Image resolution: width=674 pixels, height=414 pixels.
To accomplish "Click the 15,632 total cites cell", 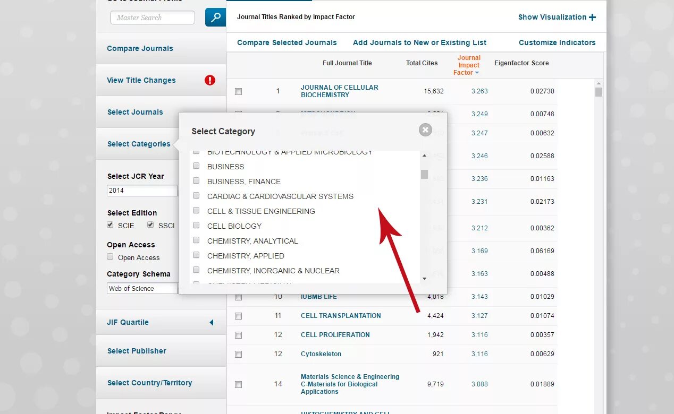I will (434, 91).
